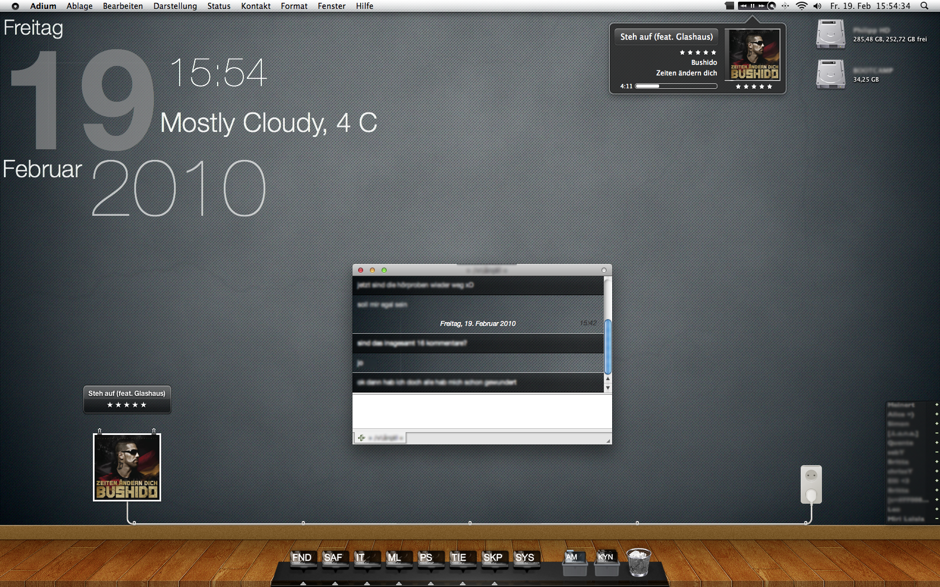Open the Bearbeiten menu
This screenshot has width=940, height=587.
pos(123,6)
